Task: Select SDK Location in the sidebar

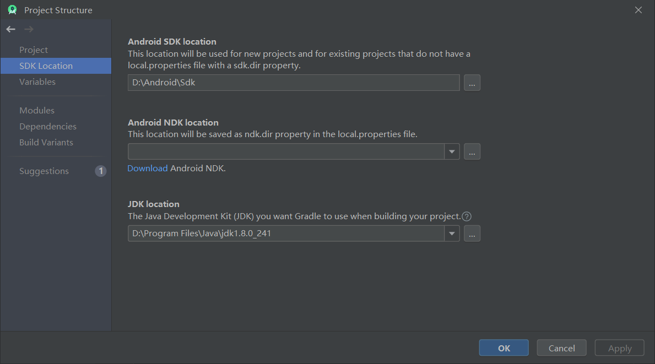Action: click(56, 66)
